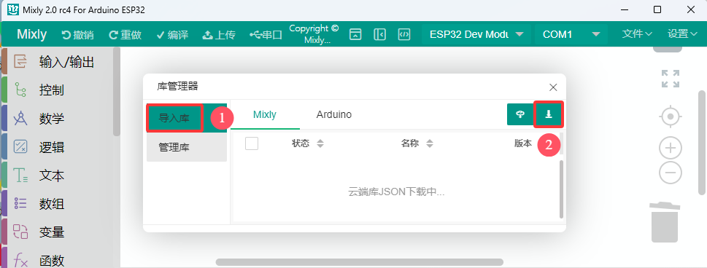Open the COM1 port dropdown
Screen dimensions: 707x268
tap(571, 34)
